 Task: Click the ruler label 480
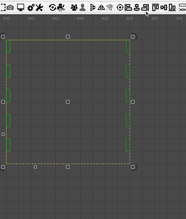[x=31, y=19]
